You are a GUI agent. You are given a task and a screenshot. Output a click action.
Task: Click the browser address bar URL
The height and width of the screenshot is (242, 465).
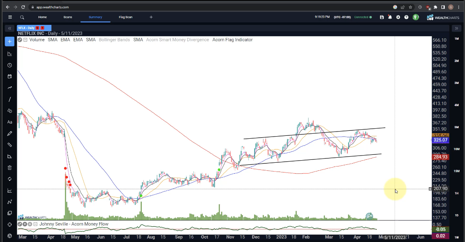[53, 7]
